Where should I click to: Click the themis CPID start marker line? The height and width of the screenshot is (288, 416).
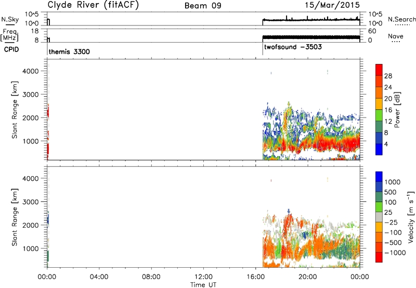click(x=47, y=49)
